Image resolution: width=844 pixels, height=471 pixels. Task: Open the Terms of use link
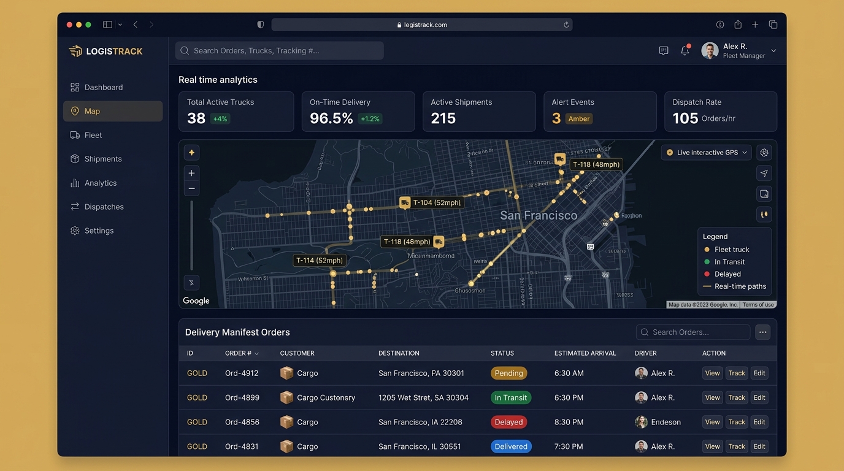pyautogui.click(x=758, y=305)
